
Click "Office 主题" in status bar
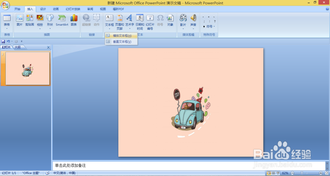click(x=31, y=173)
